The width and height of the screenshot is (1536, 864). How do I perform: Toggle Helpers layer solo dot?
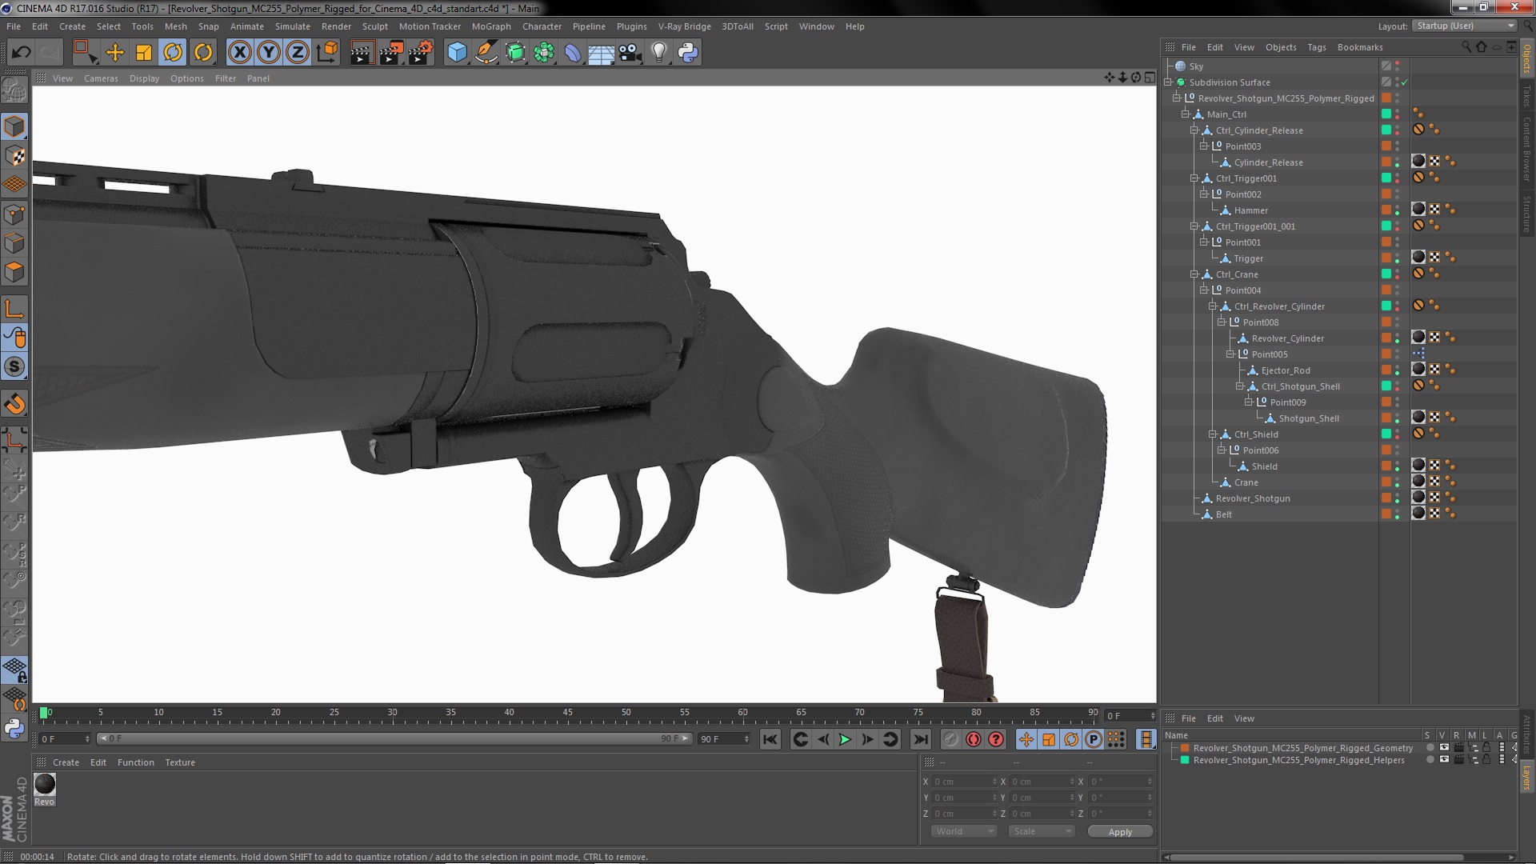1430,760
